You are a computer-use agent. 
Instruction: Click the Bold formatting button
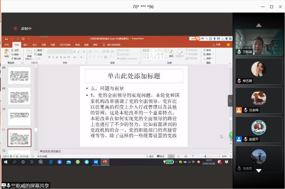[x=49, y=57]
